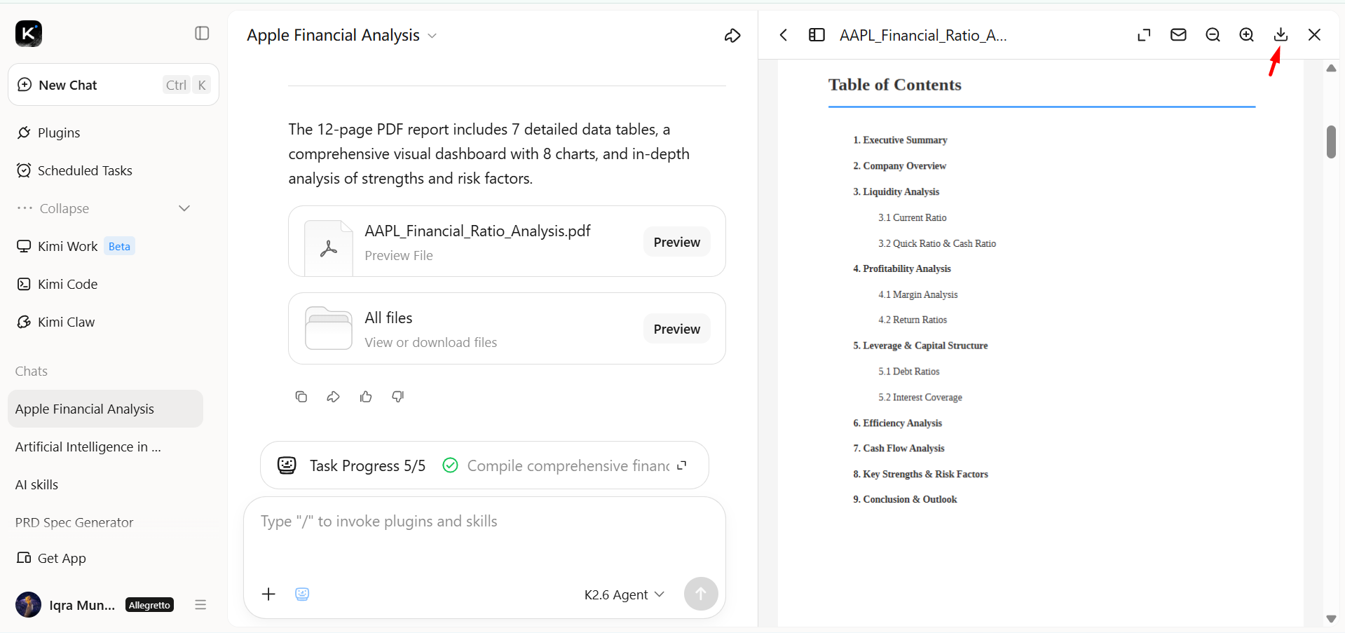
Task: Click the Kimi logo icon
Action: [x=29, y=33]
